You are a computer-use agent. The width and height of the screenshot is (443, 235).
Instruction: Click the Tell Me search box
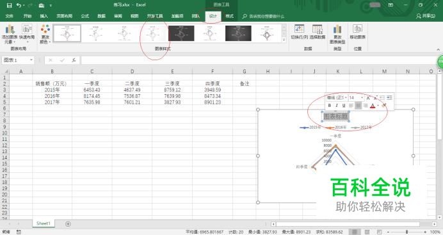[264, 17]
